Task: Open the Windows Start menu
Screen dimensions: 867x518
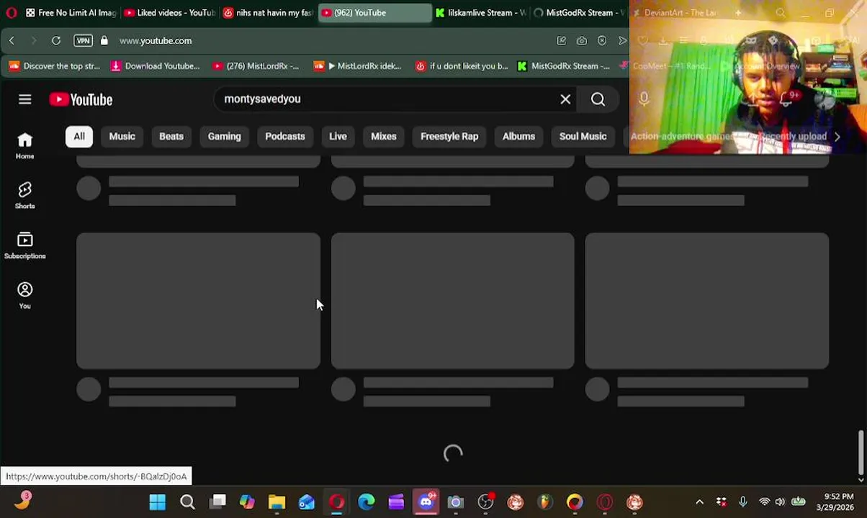Action: [x=157, y=502]
